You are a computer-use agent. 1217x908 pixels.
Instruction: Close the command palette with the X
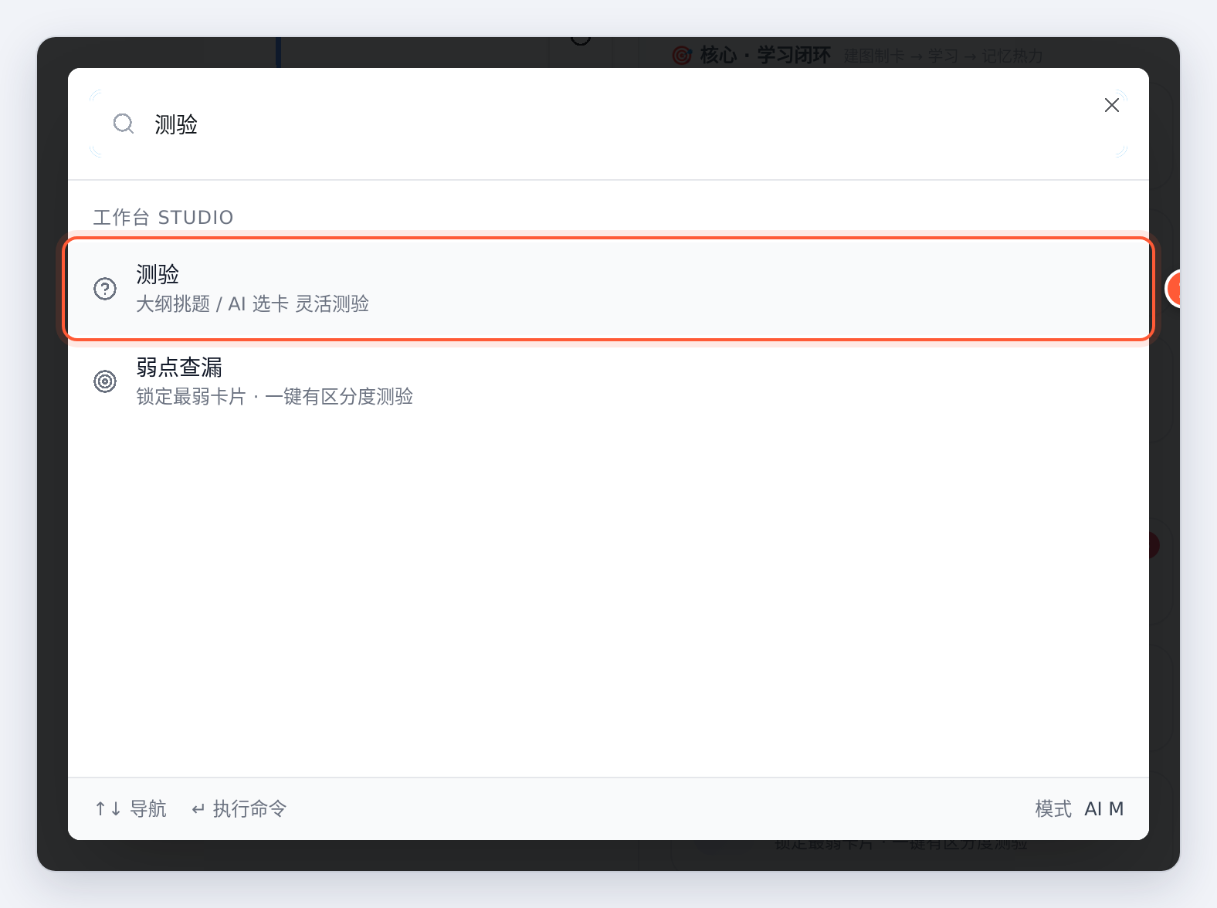click(x=1112, y=105)
